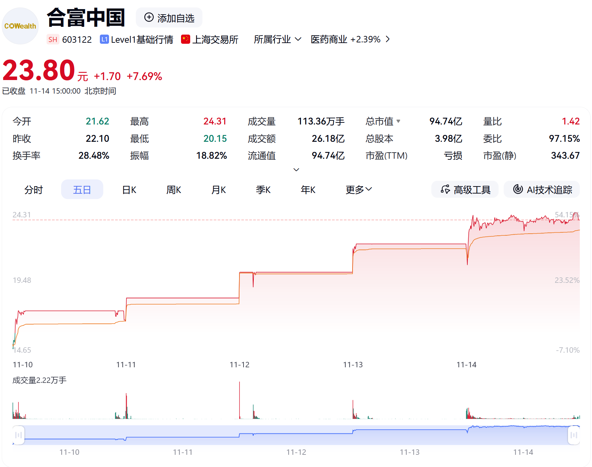Click 最低 value 20.15
592x467 pixels.
tap(215, 138)
